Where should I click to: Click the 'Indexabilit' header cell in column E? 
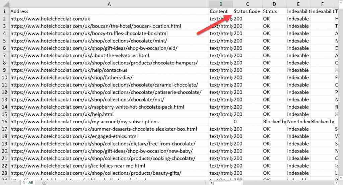298,11
